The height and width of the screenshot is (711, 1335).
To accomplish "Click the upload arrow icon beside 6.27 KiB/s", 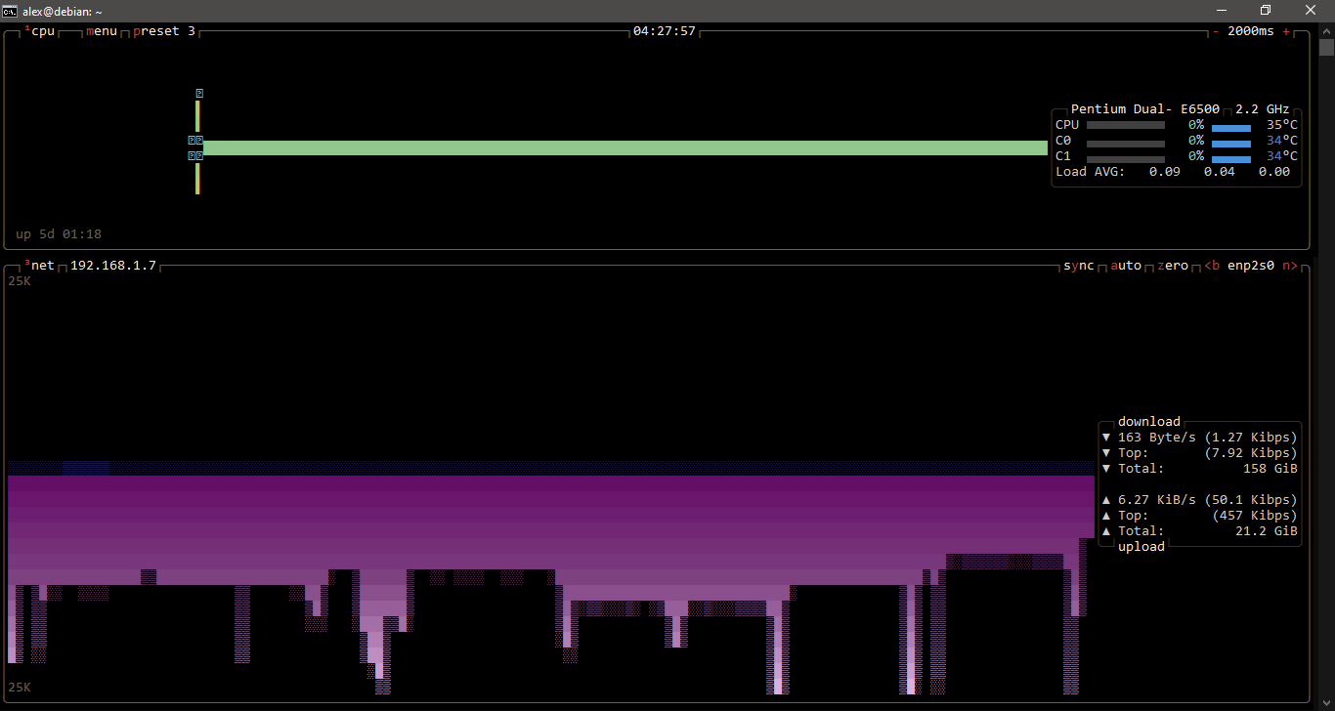I will coord(1106,499).
